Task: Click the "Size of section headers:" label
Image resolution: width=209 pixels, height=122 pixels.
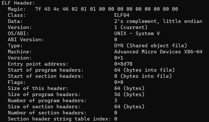Action: point(44,107)
